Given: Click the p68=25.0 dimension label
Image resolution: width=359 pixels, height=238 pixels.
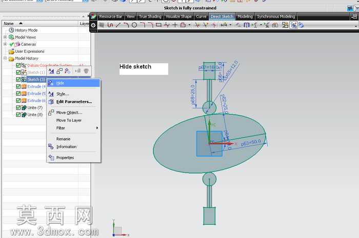Looking at the screenshot, I should (x=193, y=95).
